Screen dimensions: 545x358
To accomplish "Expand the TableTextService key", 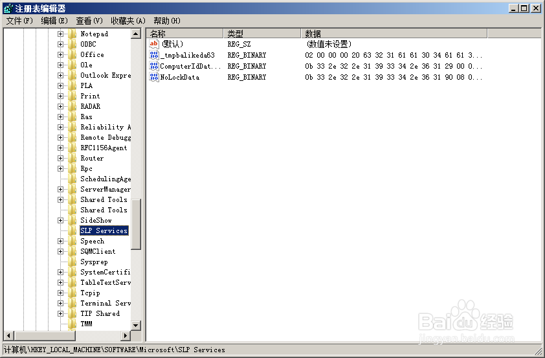I will click(60, 282).
